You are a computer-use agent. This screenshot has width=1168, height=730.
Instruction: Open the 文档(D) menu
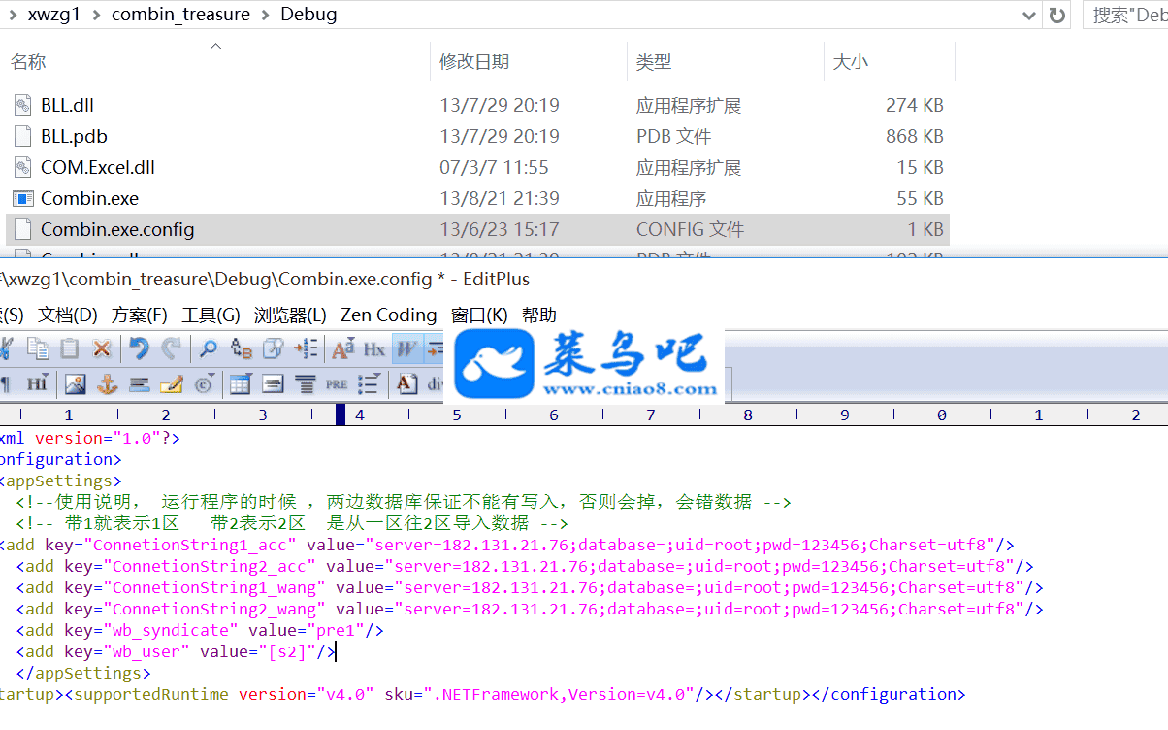click(x=68, y=315)
